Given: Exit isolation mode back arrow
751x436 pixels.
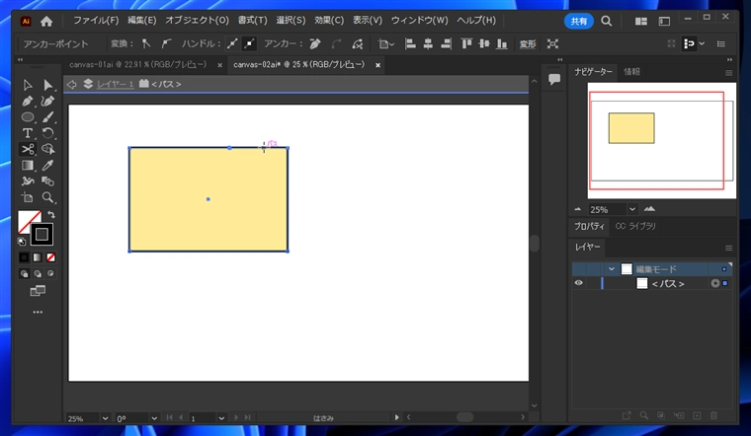Looking at the screenshot, I should (x=72, y=84).
